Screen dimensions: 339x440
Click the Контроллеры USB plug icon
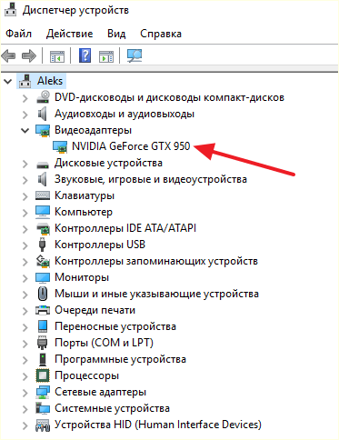point(42,245)
